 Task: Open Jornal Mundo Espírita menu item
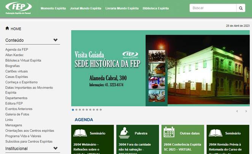pos(86,8)
